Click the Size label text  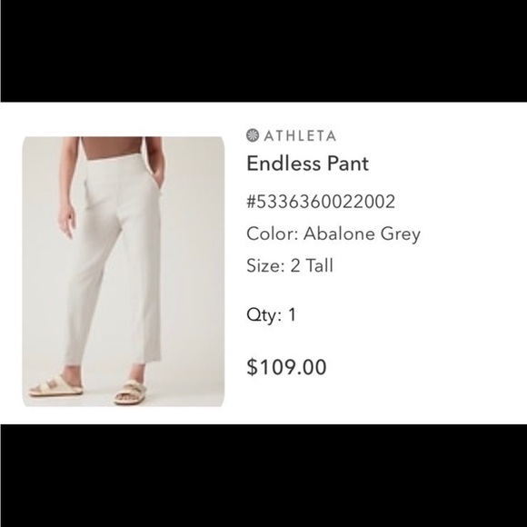pyautogui.click(x=265, y=265)
